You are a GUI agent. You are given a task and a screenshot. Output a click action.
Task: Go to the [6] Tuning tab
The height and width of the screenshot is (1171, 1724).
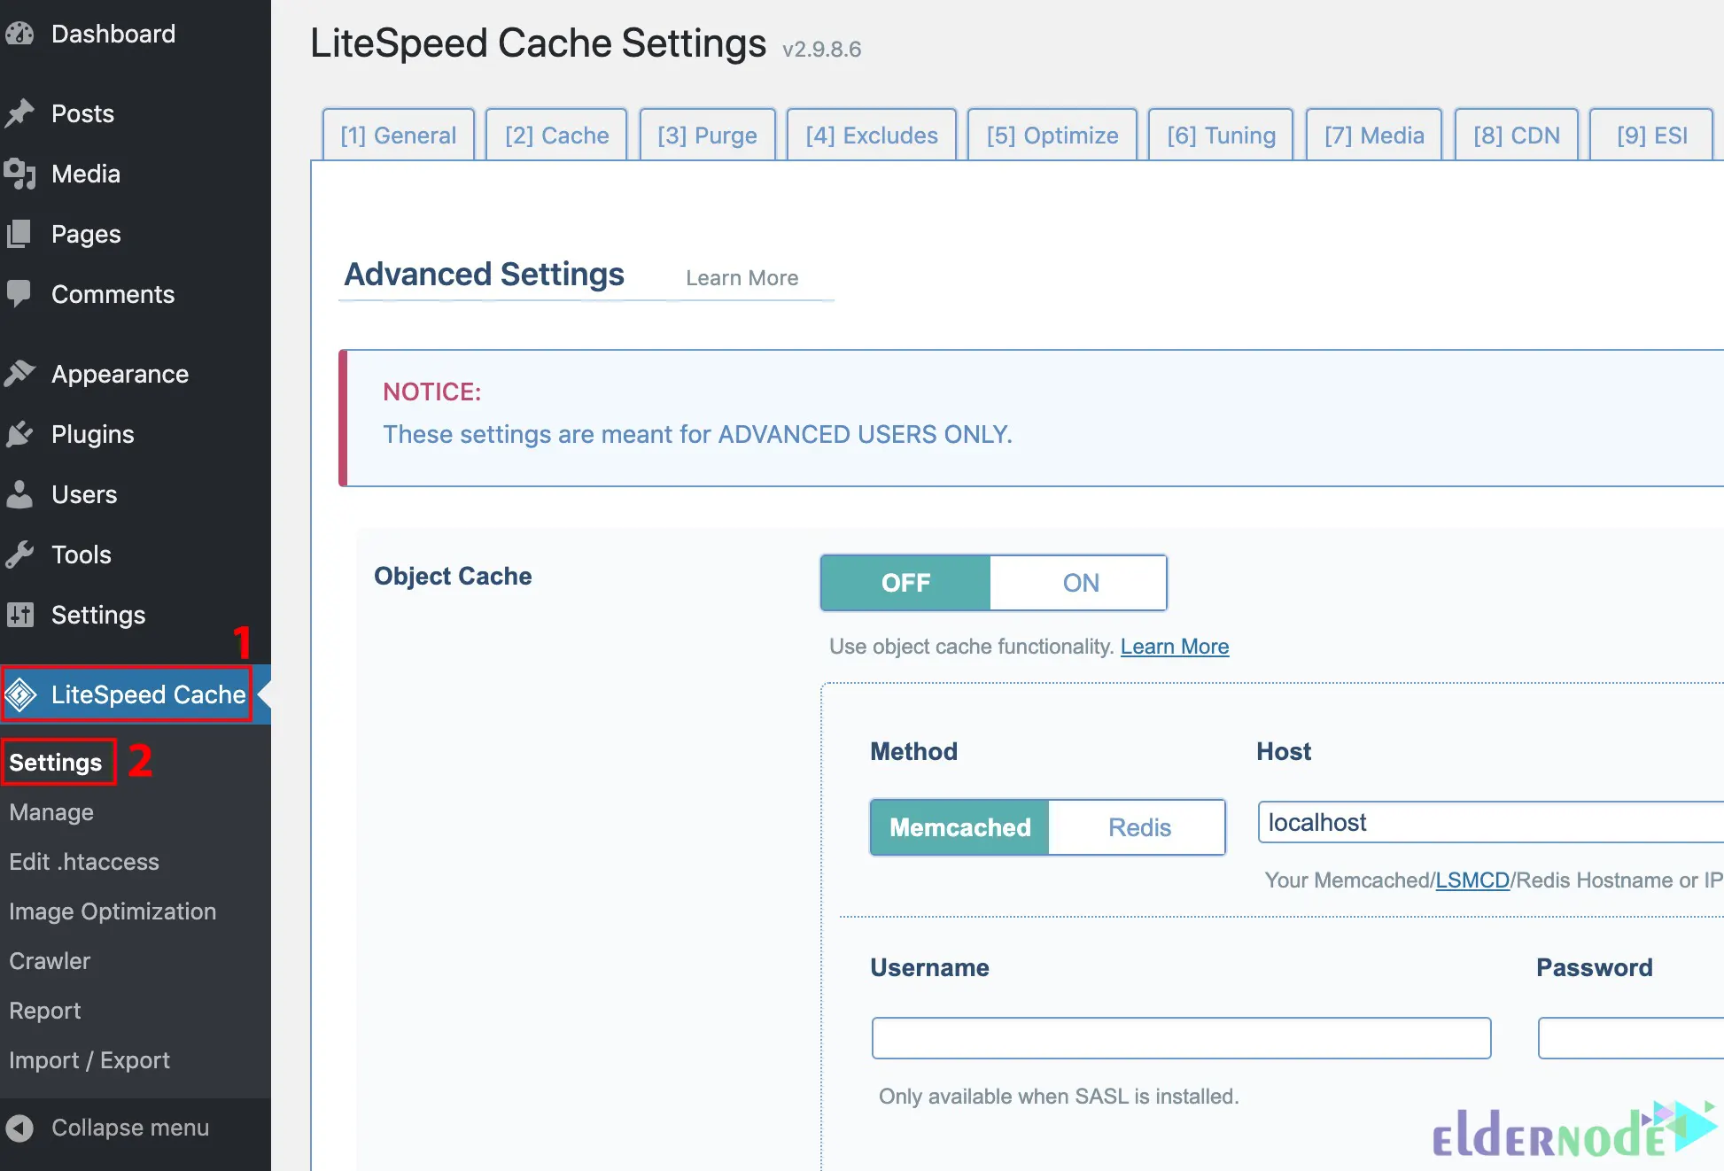[1221, 136]
